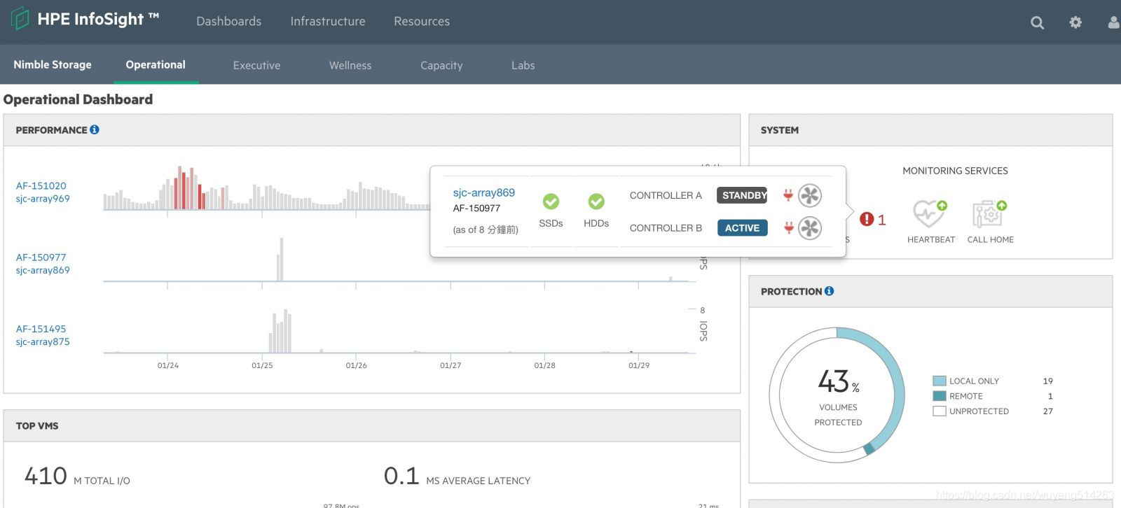1121x508 pixels.
Task: Click the Unprotected legend swatch
Action: click(x=940, y=411)
